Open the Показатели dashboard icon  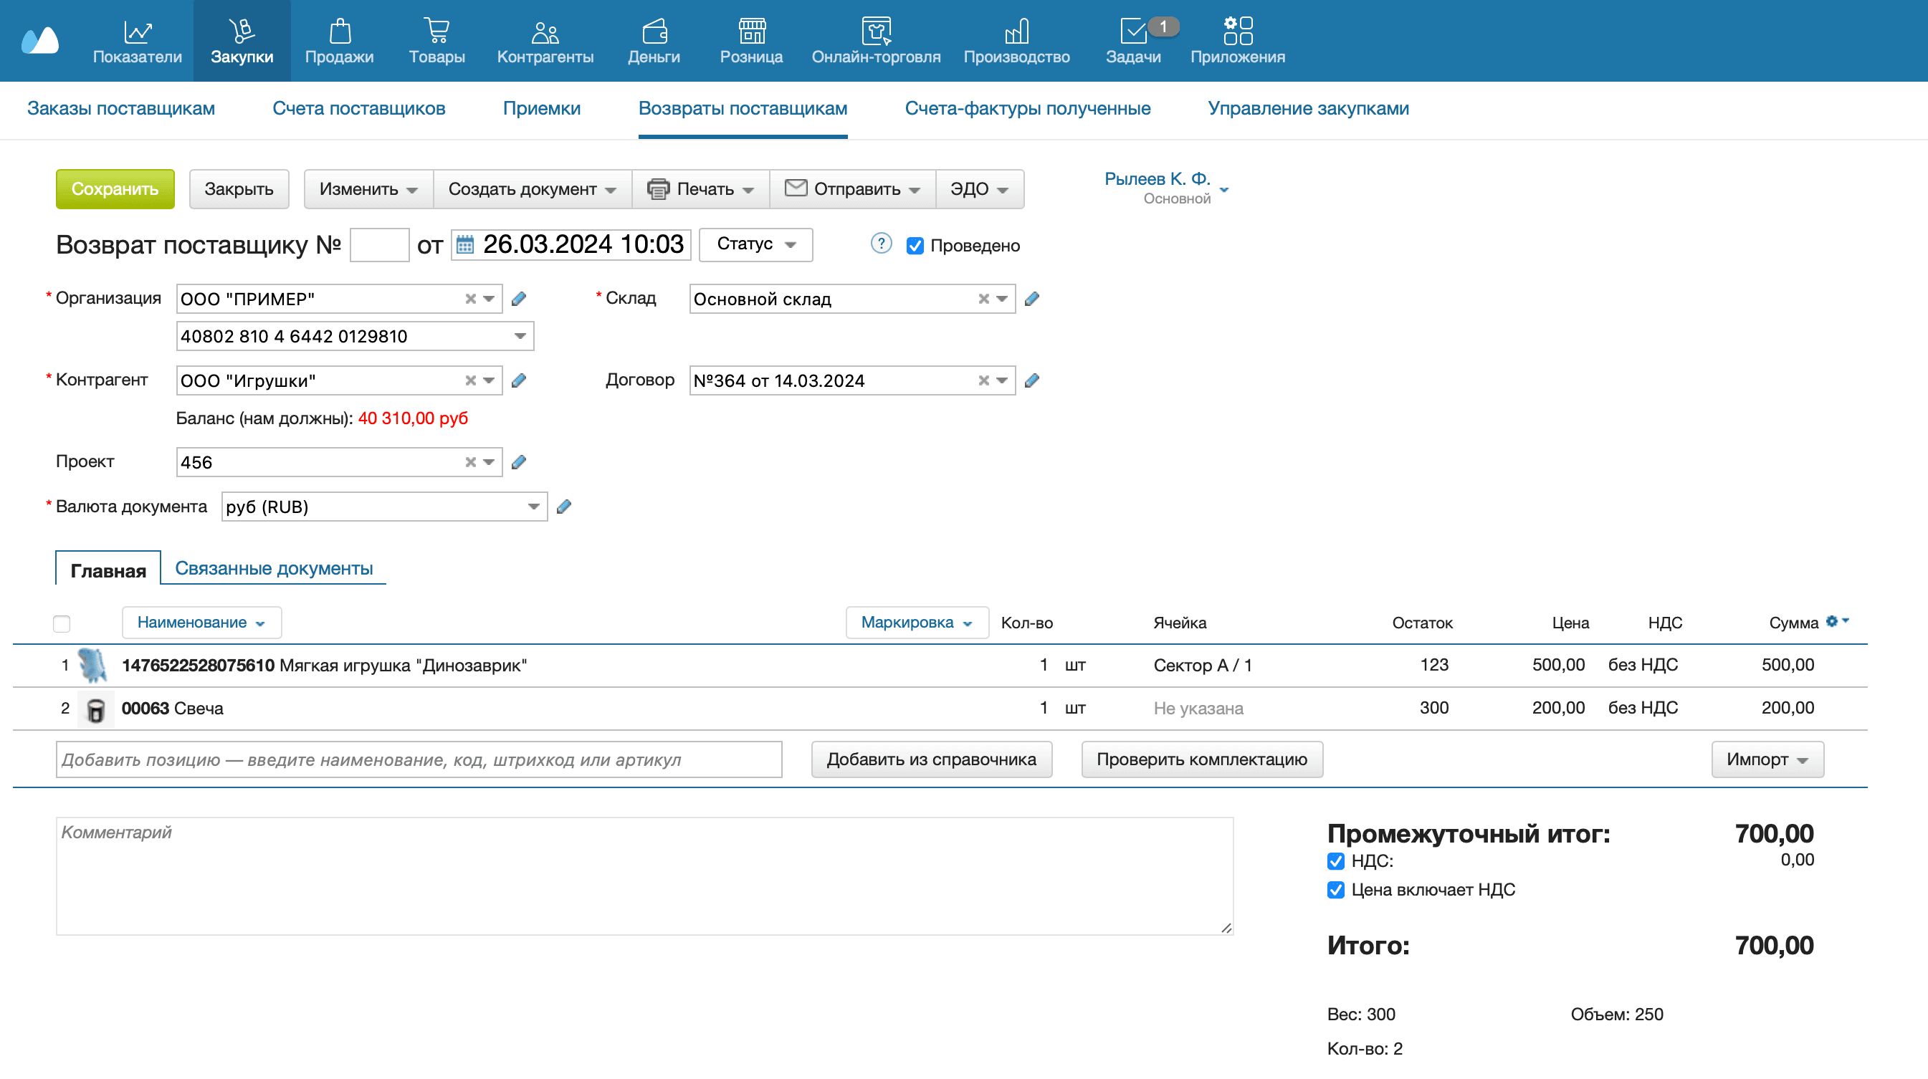click(x=138, y=32)
